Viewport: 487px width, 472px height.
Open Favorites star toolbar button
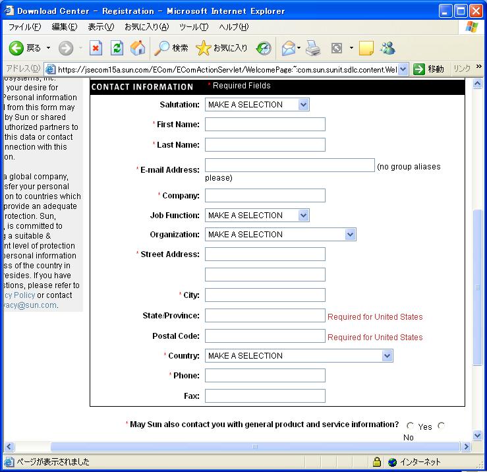[x=221, y=48]
